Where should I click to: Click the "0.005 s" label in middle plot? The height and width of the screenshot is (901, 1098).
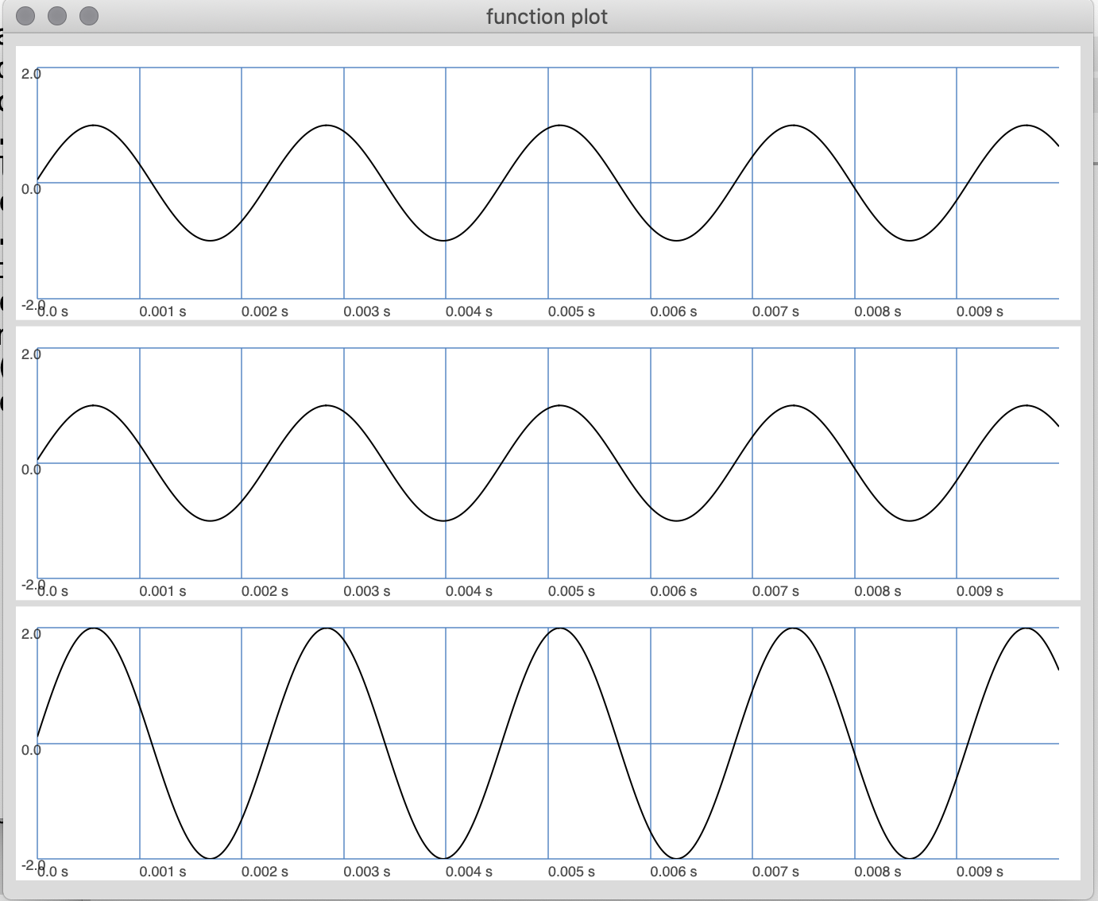click(571, 591)
